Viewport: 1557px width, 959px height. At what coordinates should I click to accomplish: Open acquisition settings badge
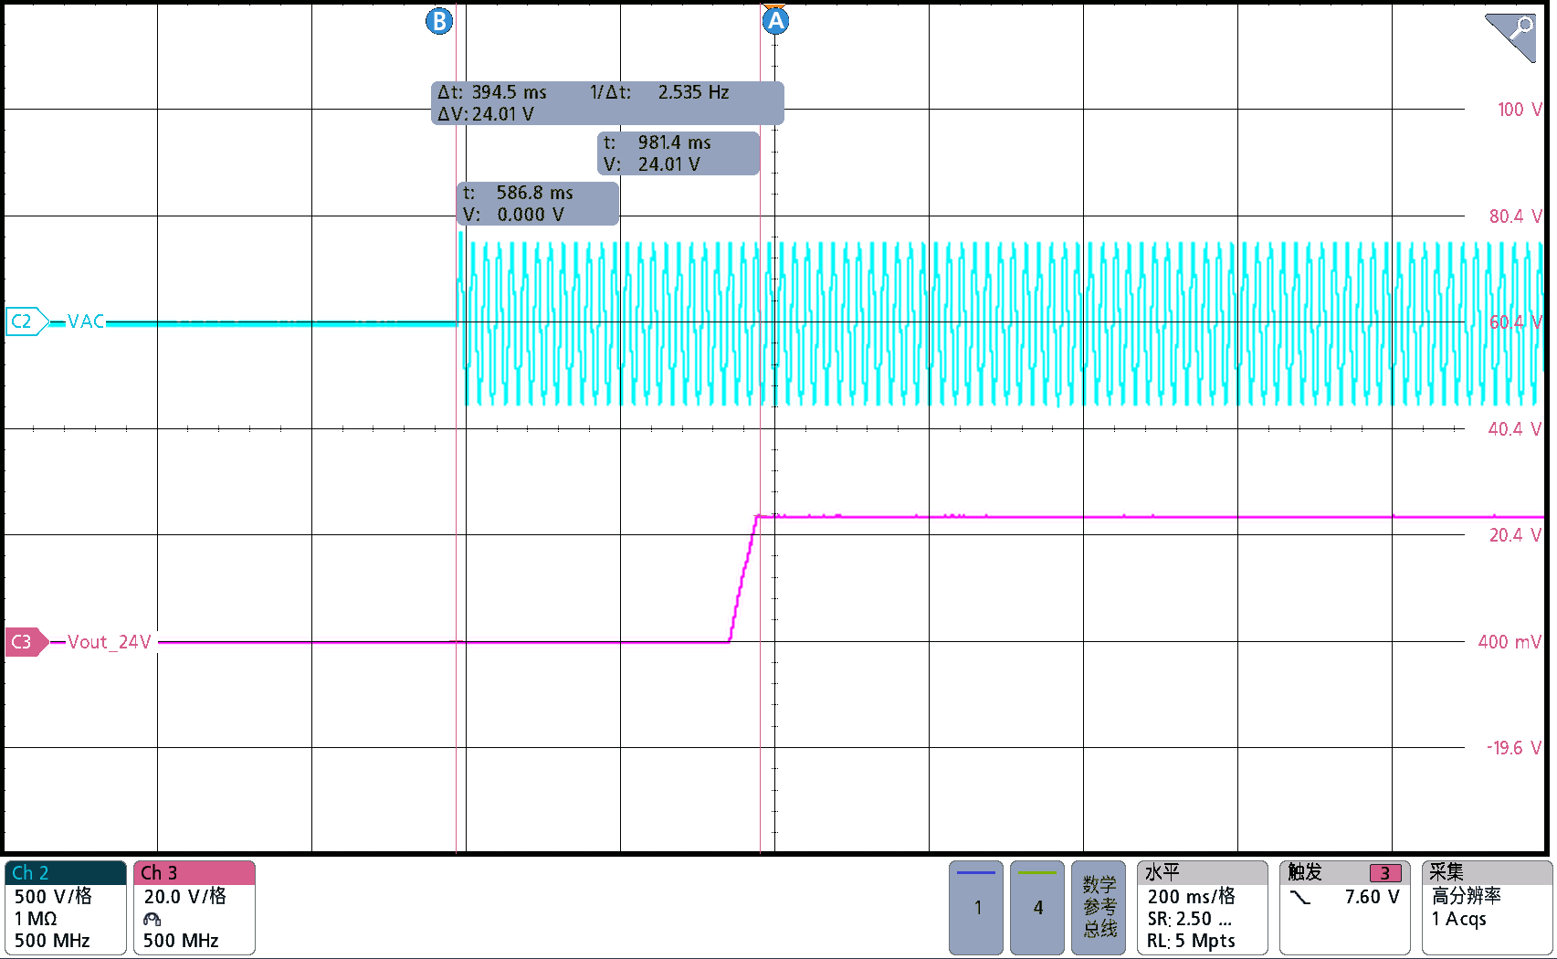[x=1487, y=907]
